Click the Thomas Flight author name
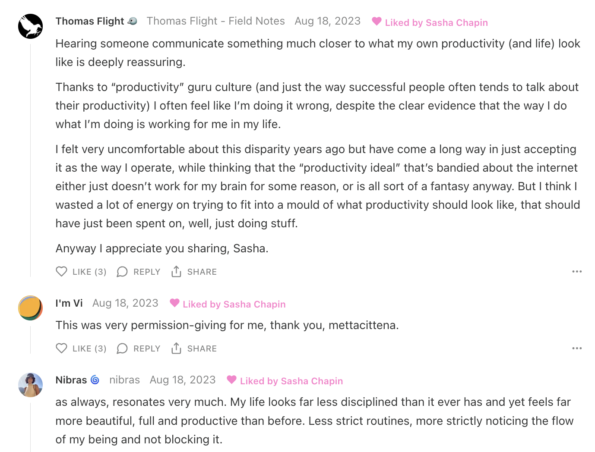Screen dimensions: 595x452 [x=90, y=21]
